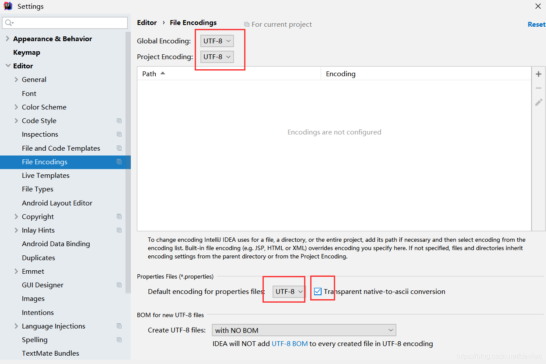Open the Global Encoding dropdown
Image resolution: width=546 pixels, height=364 pixels.
point(217,41)
